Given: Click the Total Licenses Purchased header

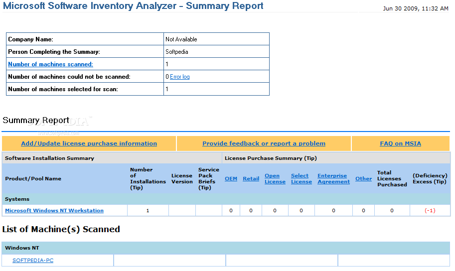Looking at the screenshot, I should pos(392,178).
